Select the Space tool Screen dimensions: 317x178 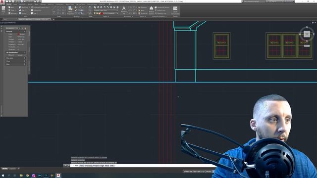coord(23,13)
